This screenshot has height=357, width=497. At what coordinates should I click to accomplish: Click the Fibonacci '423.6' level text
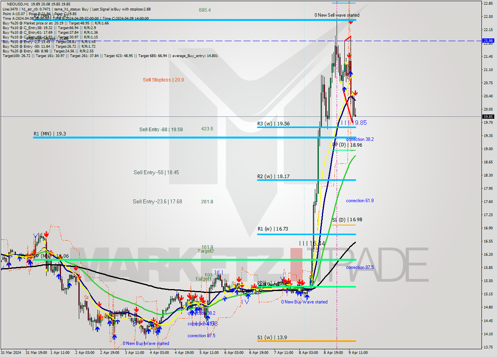click(x=207, y=129)
